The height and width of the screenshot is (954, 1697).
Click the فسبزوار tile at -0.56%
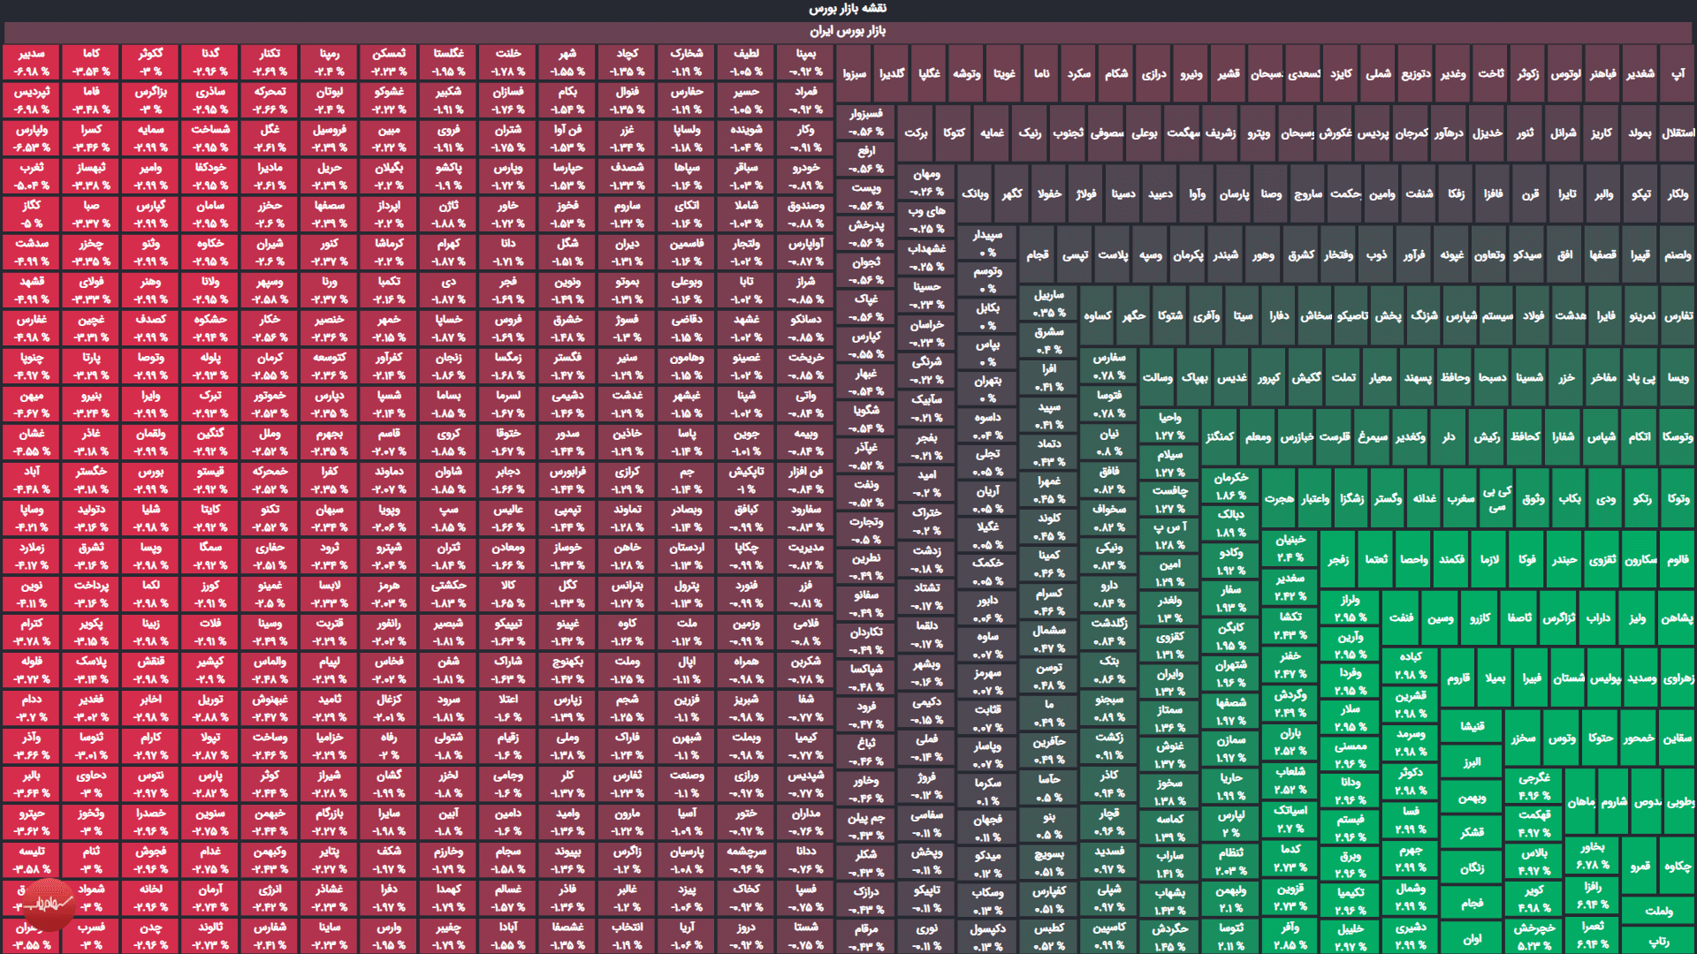tap(865, 122)
